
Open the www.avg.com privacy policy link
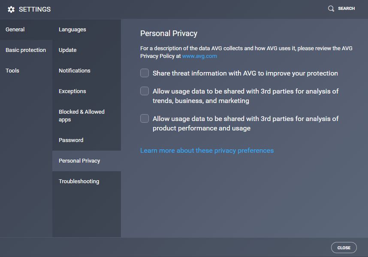(199, 56)
